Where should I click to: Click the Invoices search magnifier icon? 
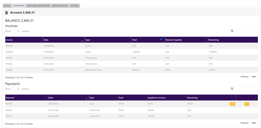[x=232, y=31]
